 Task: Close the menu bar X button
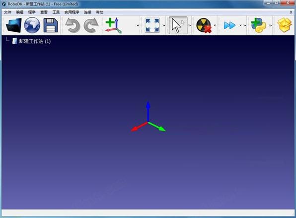tap(291, 12)
